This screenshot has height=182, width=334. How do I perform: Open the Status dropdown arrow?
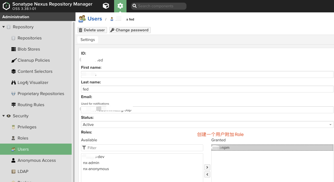click(x=330, y=125)
